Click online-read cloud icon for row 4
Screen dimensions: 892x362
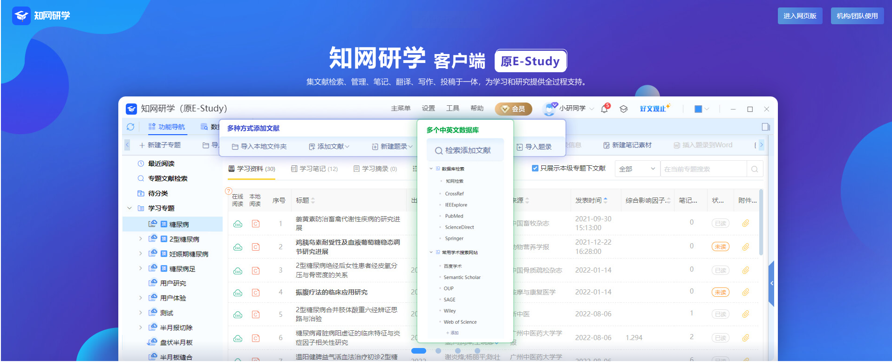238,293
